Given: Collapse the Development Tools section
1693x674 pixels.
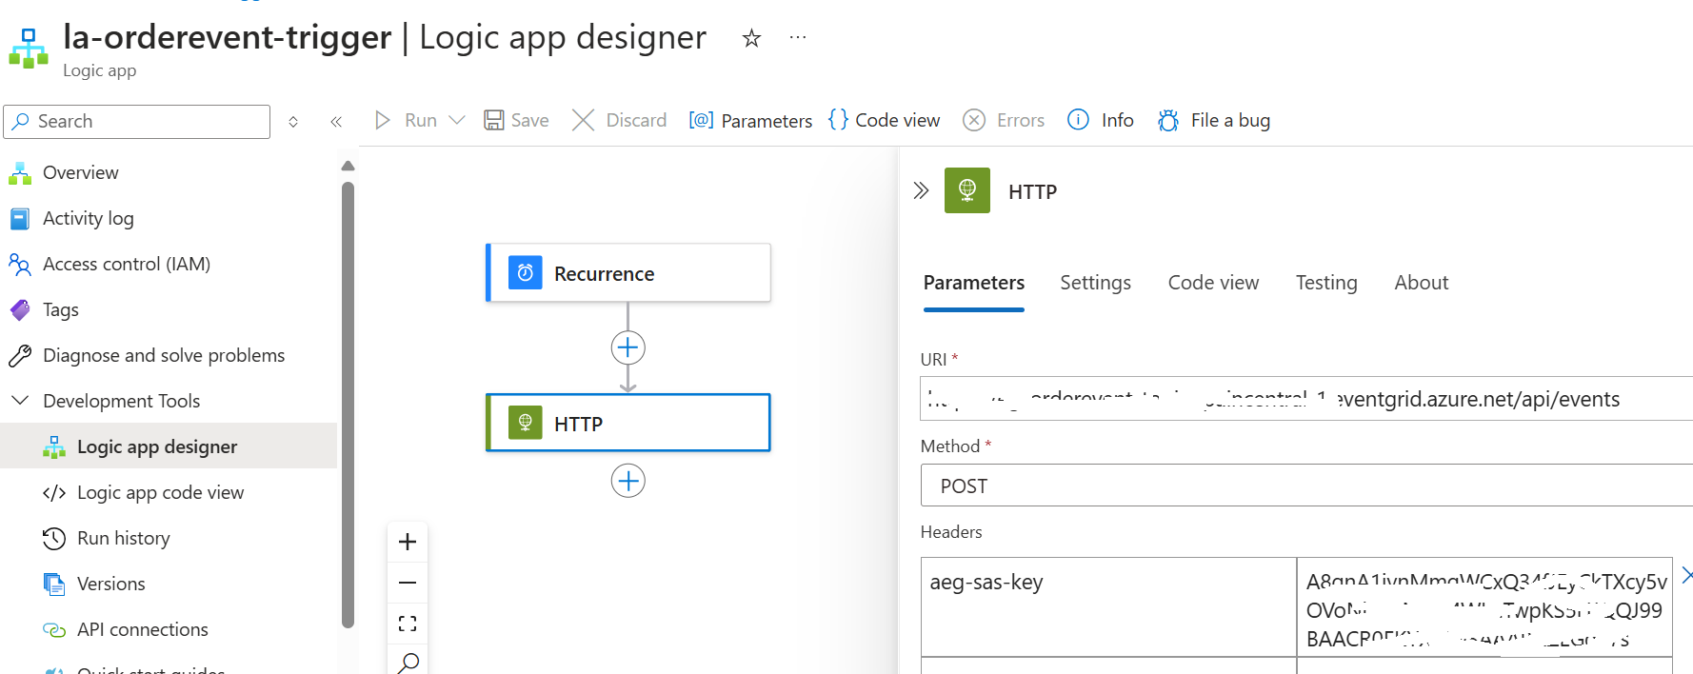Looking at the screenshot, I should pyautogui.click(x=20, y=401).
